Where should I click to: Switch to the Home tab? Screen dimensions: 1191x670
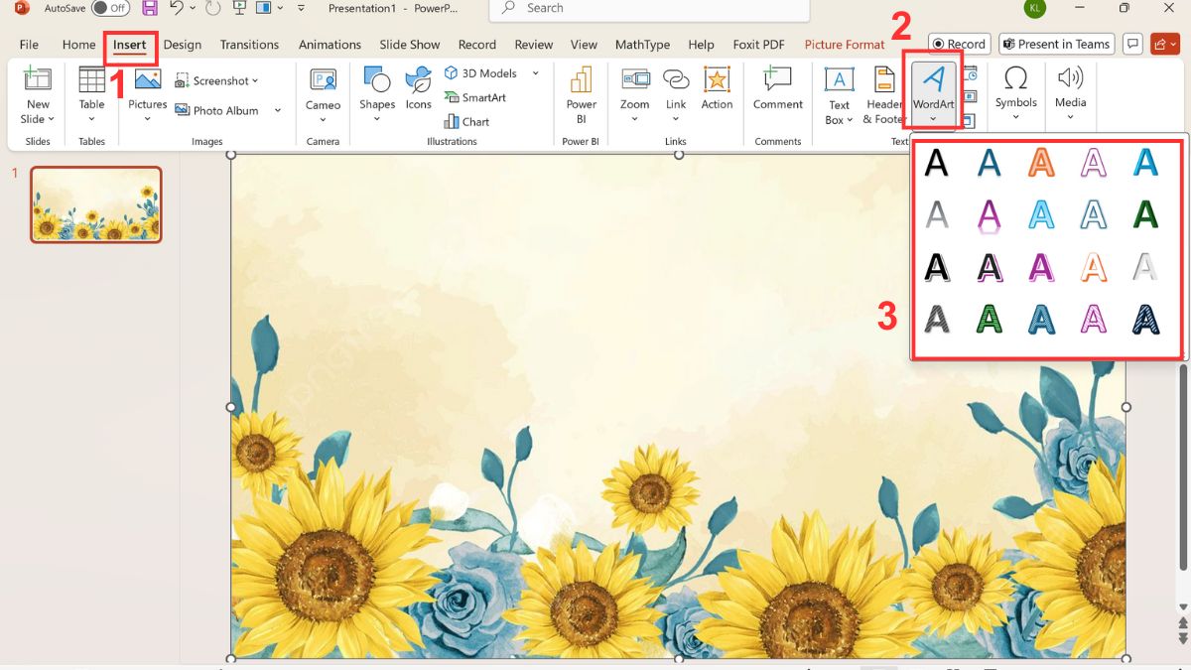pyautogui.click(x=78, y=45)
